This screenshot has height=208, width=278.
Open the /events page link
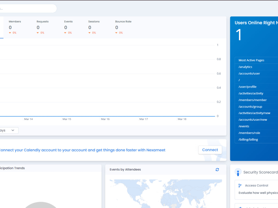point(244,126)
